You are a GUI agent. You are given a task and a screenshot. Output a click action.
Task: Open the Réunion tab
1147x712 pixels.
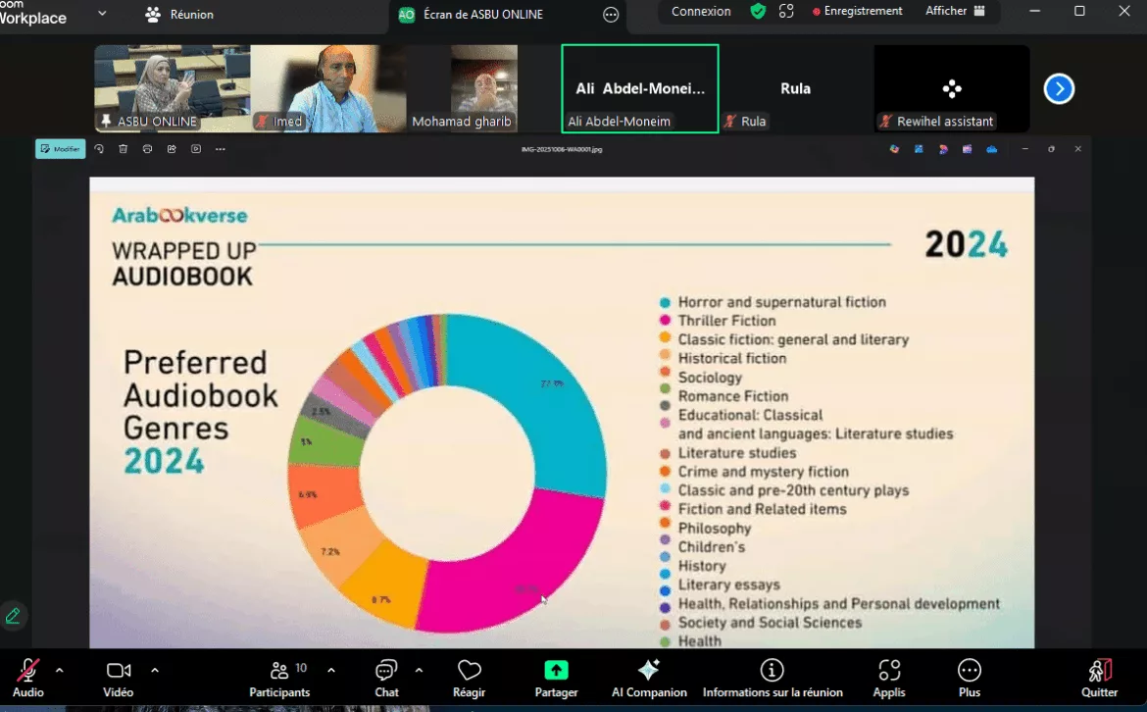point(180,15)
